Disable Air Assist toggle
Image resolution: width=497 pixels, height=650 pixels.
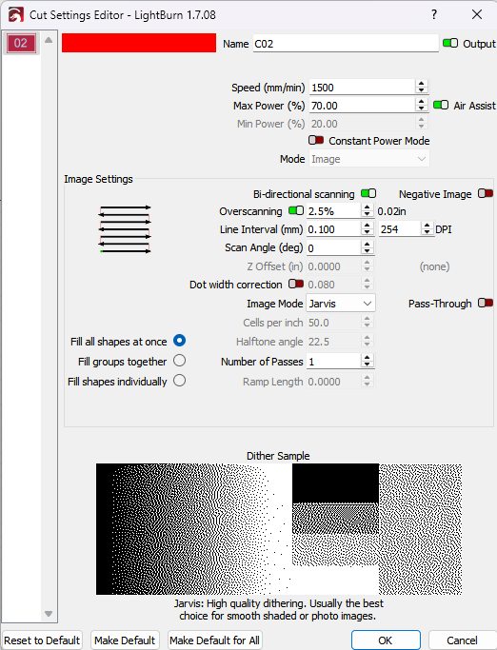[441, 105]
